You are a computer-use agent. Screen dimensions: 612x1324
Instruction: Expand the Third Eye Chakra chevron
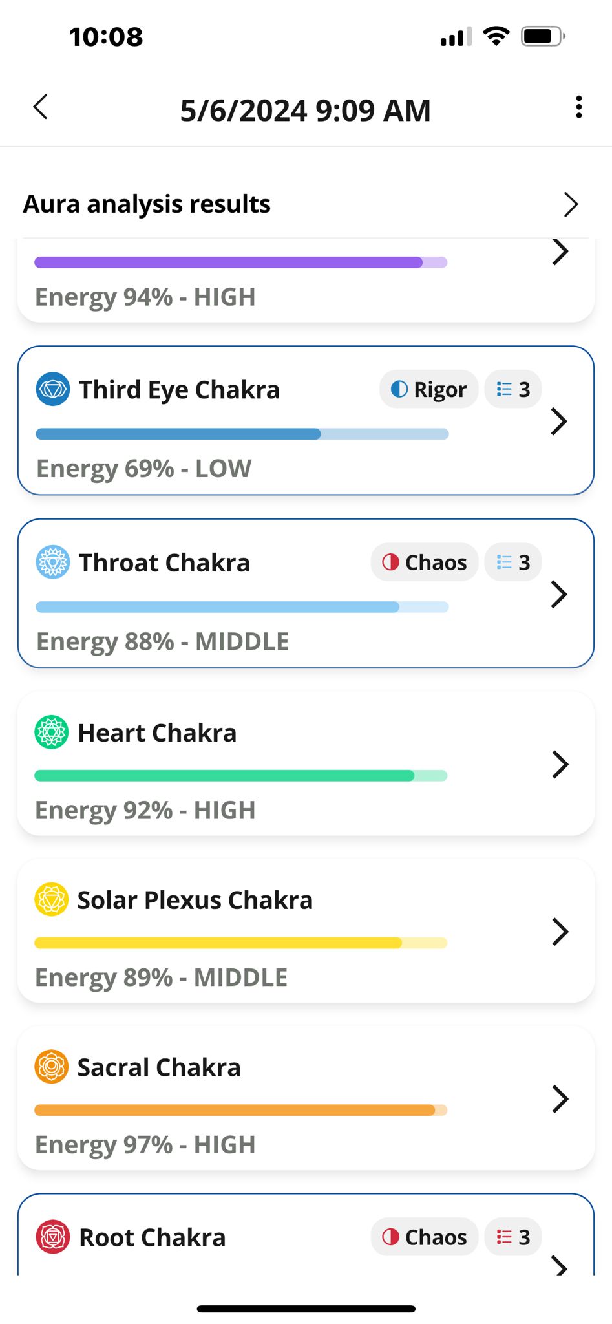tap(559, 422)
